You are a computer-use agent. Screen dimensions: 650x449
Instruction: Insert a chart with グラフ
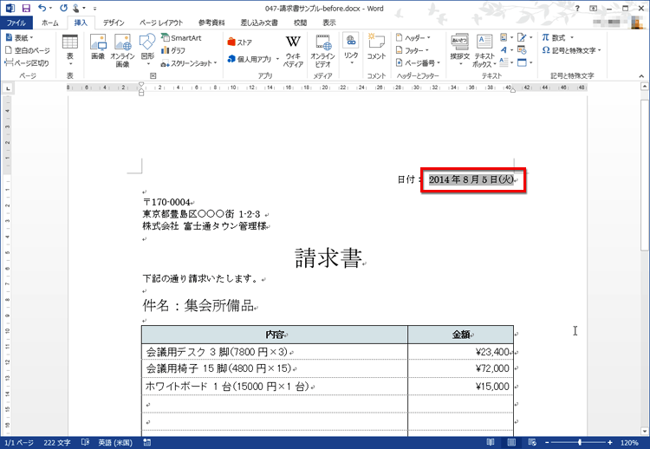tap(173, 50)
